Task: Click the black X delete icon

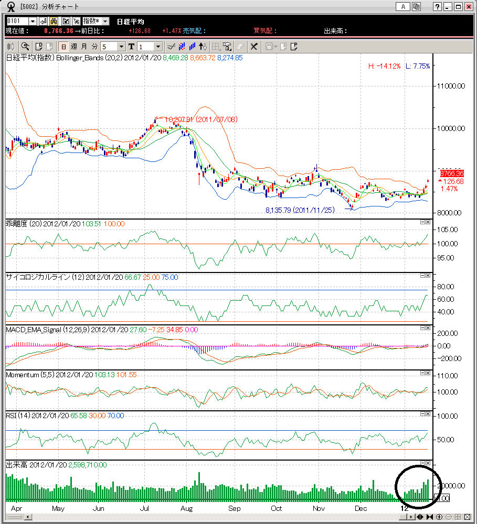Action: [254, 47]
